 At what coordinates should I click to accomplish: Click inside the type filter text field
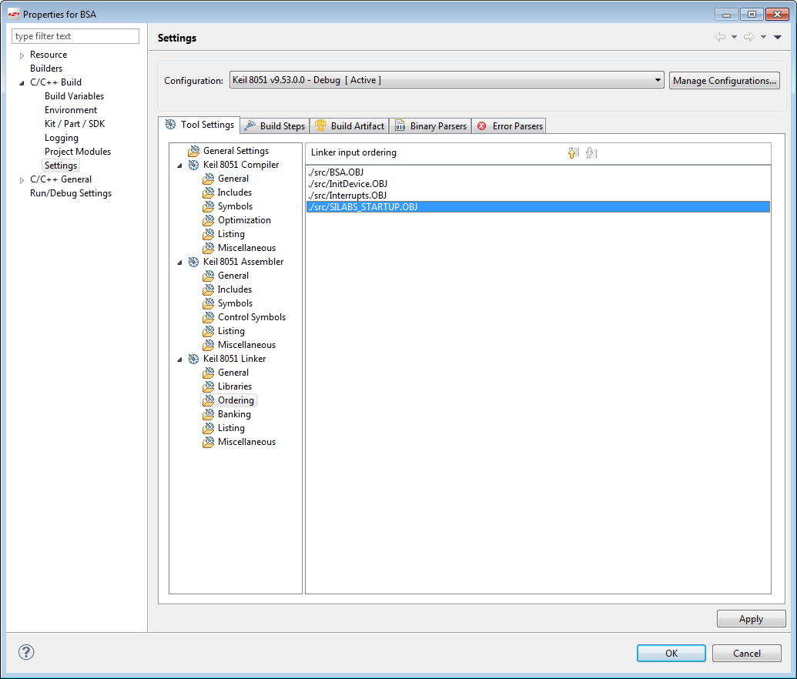click(75, 35)
